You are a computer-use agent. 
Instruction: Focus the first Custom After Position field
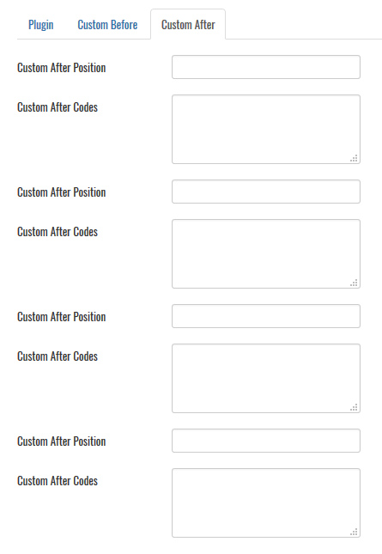click(x=266, y=67)
